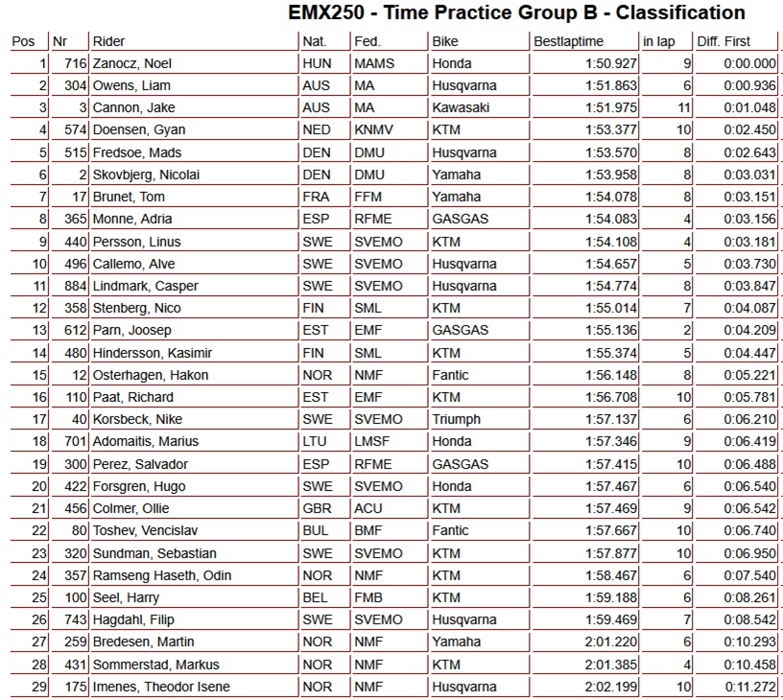The height and width of the screenshot is (700, 783).
Task: Select the "Nat." column header
Action: (x=315, y=41)
